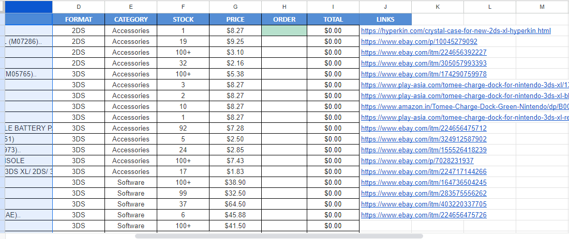569x239 pixels.
Task: Select the PRICE header cell
Action: tap(235, 20)
